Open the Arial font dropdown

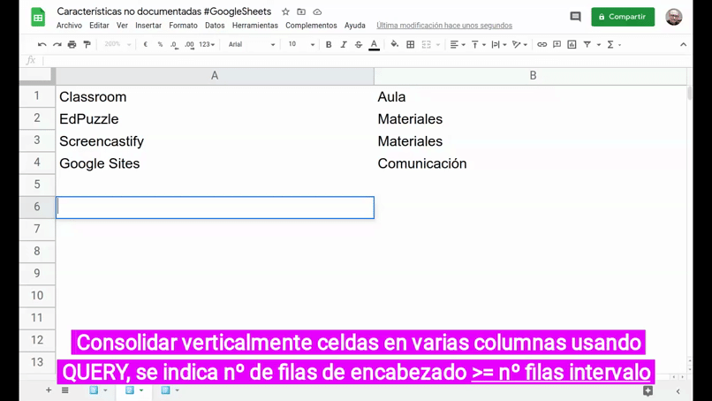coord(252,44)
